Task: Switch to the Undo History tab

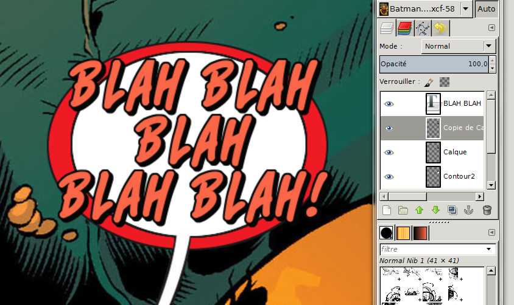Action: coord(440,28)
